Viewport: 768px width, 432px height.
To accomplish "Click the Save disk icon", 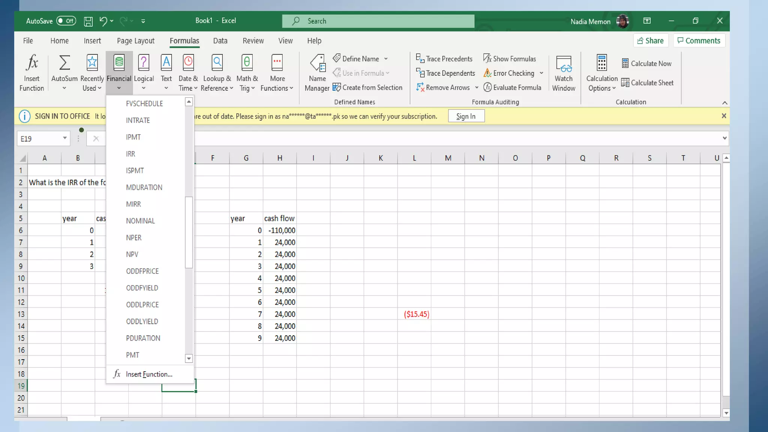I will tap(88, 21).
